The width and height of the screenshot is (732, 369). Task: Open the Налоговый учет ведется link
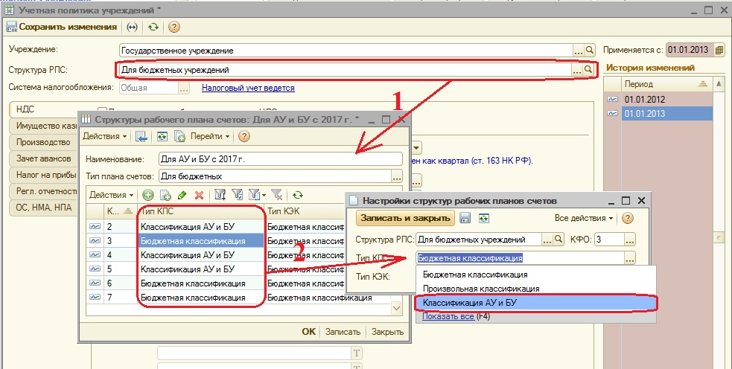(248, 88)
